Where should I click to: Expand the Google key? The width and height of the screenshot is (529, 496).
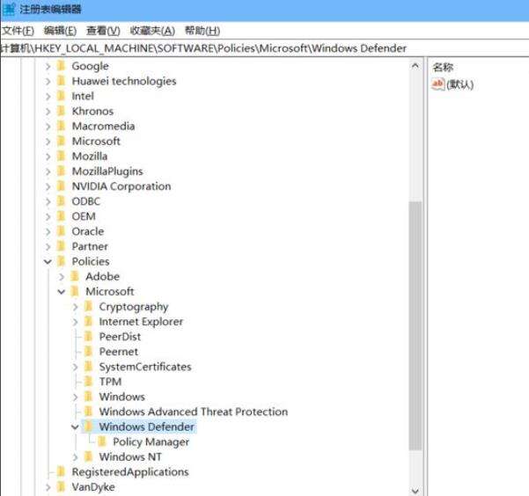tap(48, 66)
